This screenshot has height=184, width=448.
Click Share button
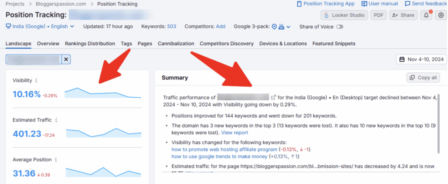coord(403,15)
